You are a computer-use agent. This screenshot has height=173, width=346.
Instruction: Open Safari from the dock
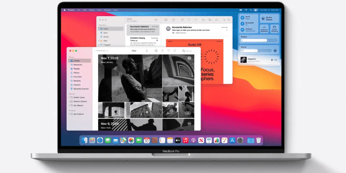tap(100, 140)
